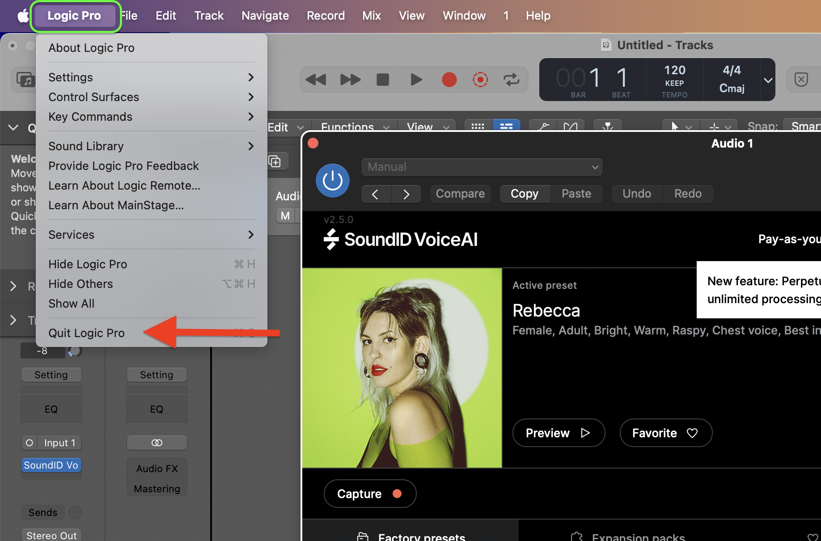821x541 pixels.
Task: Click the Rewind transport button
Action: pos(316,80)
